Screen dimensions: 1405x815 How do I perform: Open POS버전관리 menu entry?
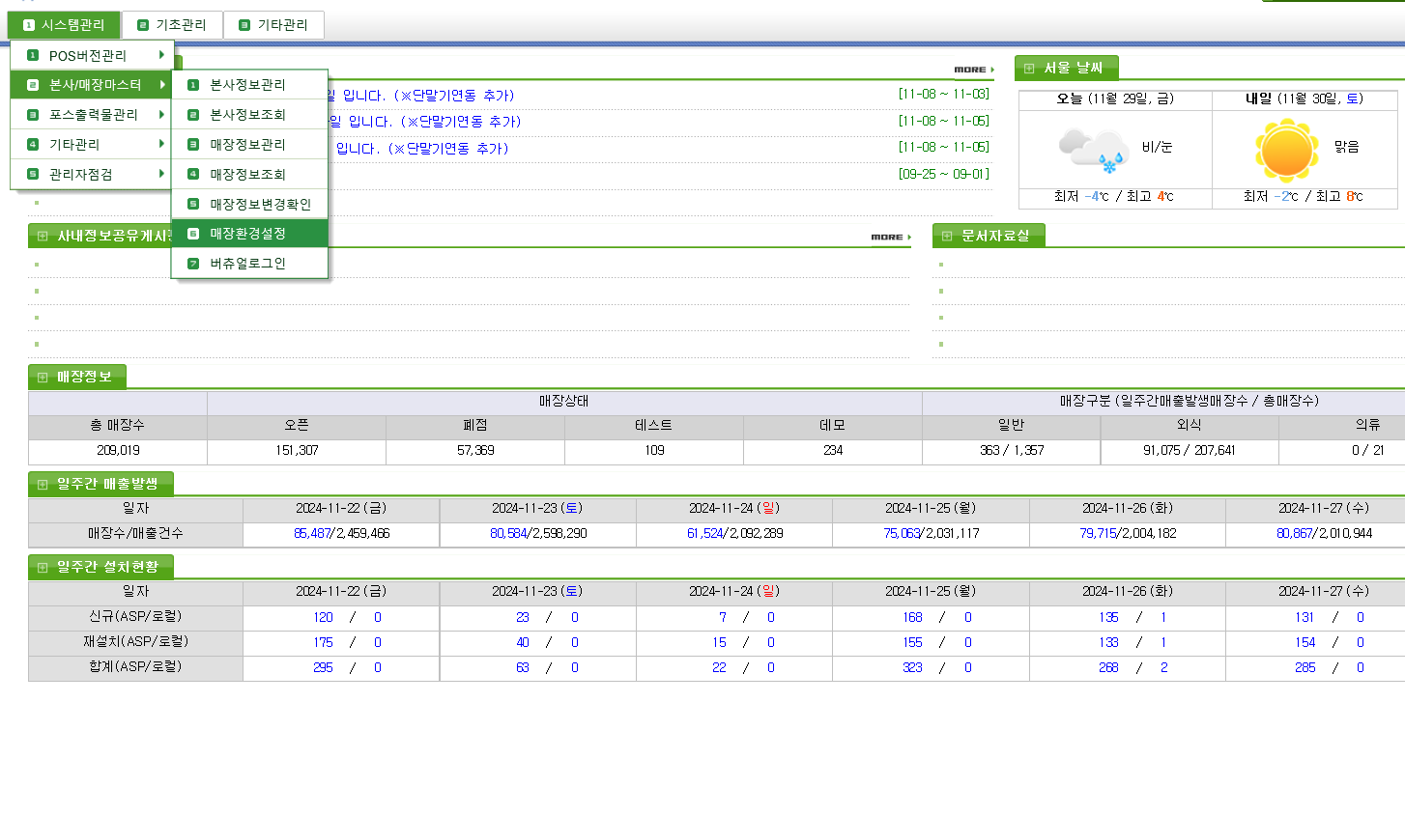[88, 56]
